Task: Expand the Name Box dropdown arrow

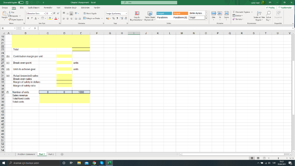Action: pos(15,28)
